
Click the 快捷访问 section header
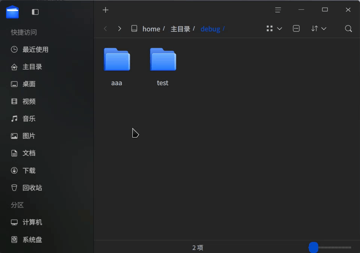24,32
